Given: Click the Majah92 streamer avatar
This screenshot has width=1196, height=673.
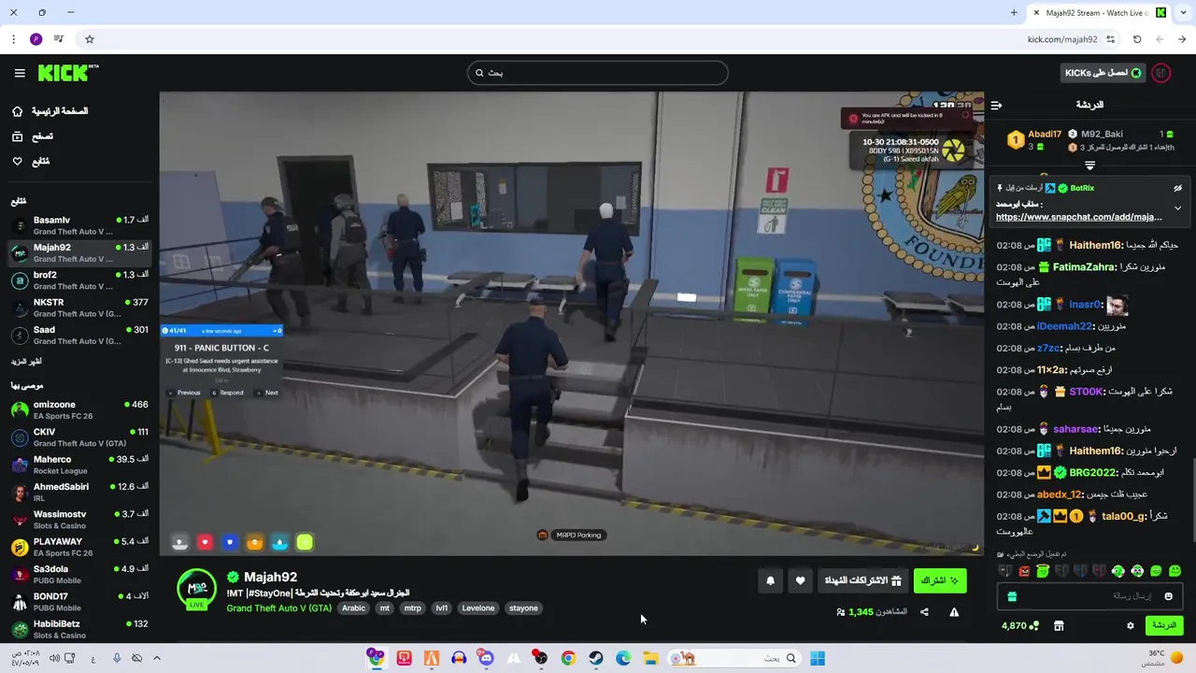Looking at the screenshot, I should pos(197,588).
